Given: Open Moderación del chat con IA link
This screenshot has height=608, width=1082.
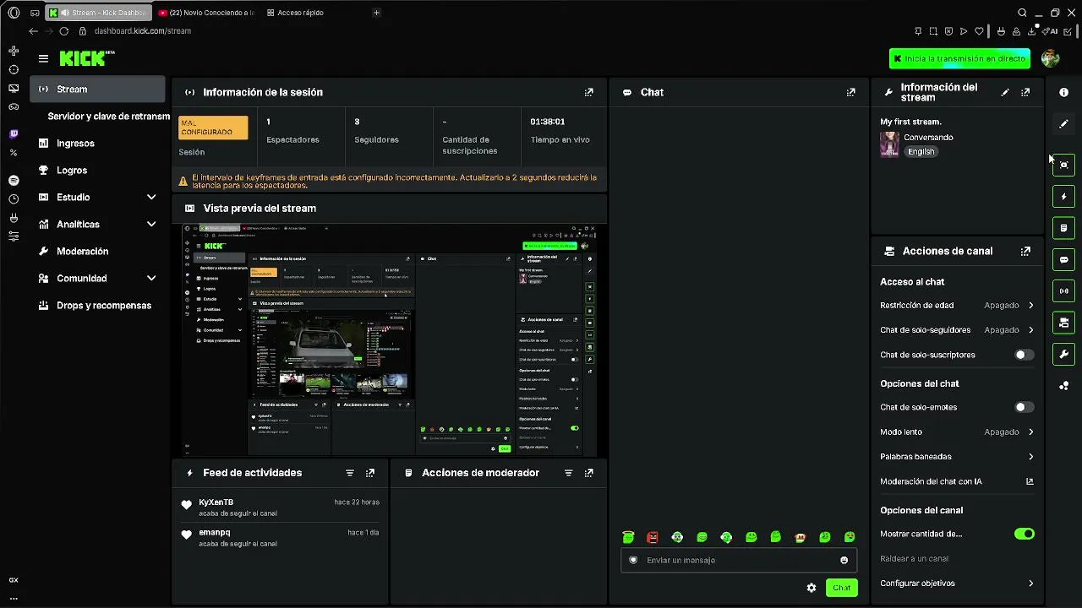Looking at the screenshot, I should pos(957,481).
